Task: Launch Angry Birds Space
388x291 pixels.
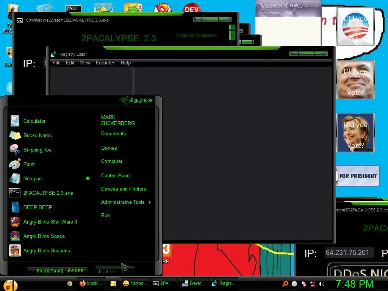Action: click(37, 236)
